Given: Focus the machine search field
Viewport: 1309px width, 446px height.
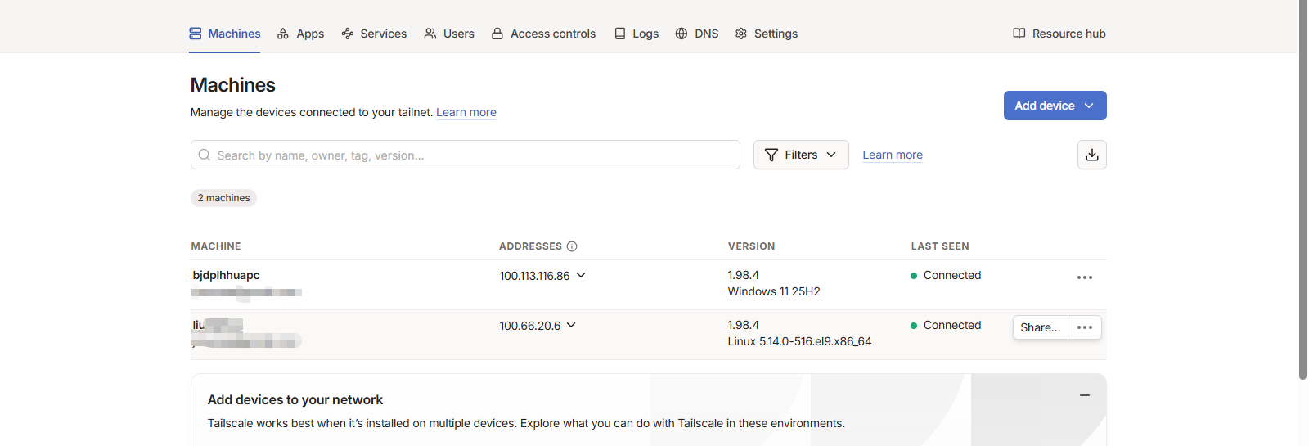Looking at the screenshot, I should coord(465,155).
